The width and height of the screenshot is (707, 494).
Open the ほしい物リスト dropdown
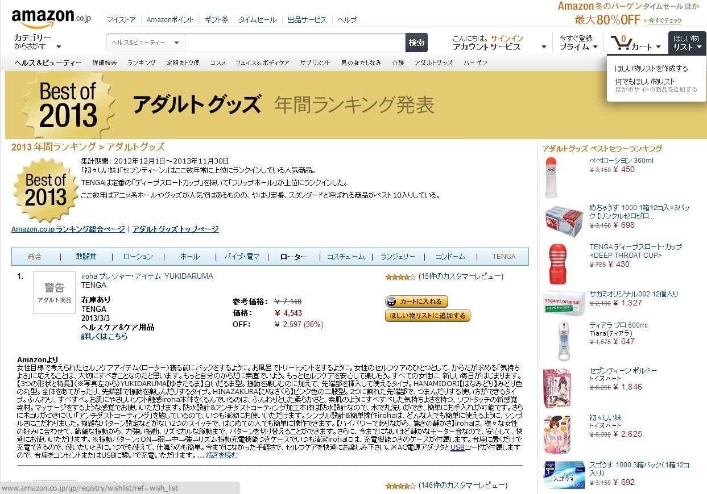687,43
